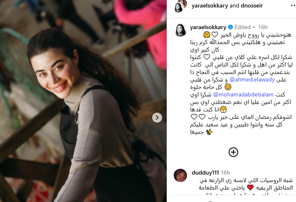The image size is (296, 202).
Task: Open dudduy111's profile picture
Action: point(180,175)
